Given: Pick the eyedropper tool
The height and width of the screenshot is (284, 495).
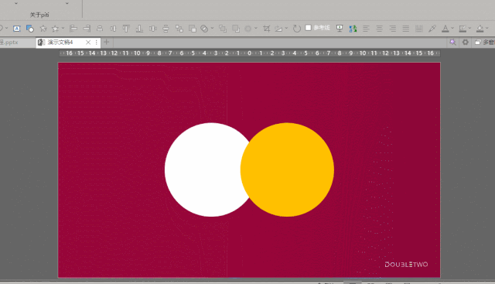Looking at the screenshot, I should [432, 29].
